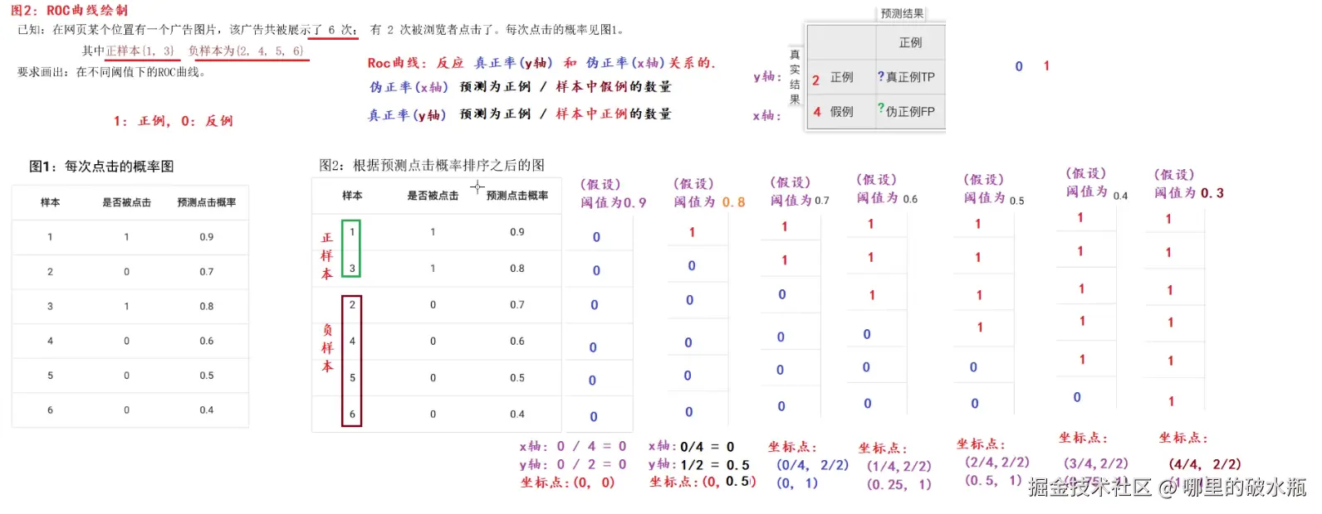Click the '阈值为 0.8' column heading
Screen dimensions: 1322x514
[710, 201]
